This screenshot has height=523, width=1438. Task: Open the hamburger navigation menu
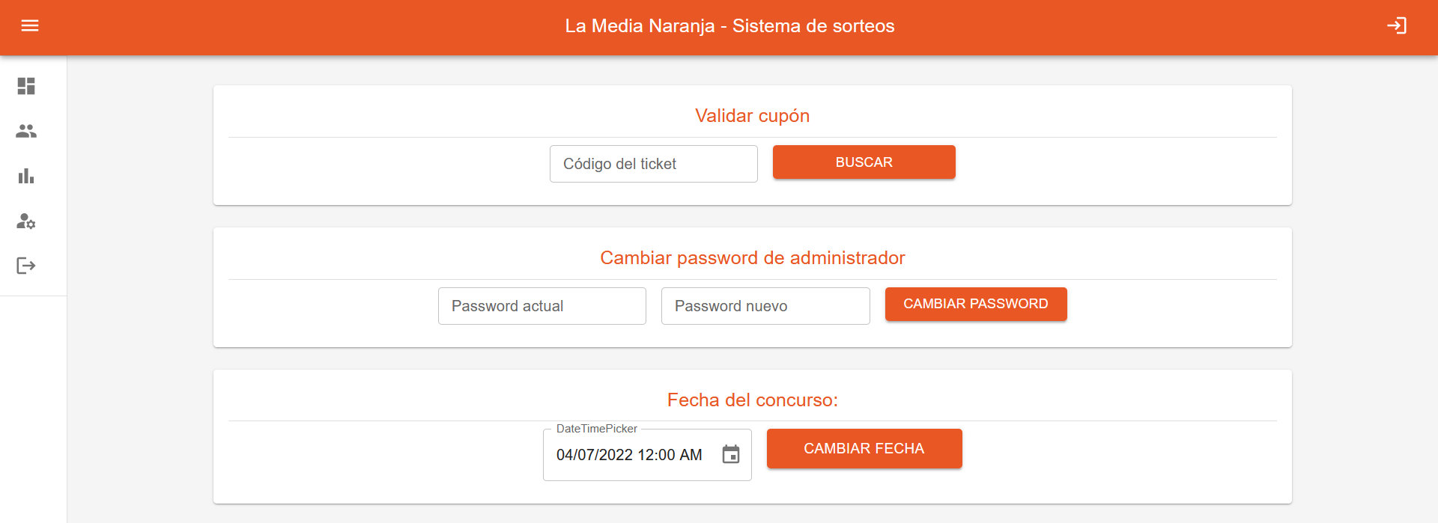30,26
